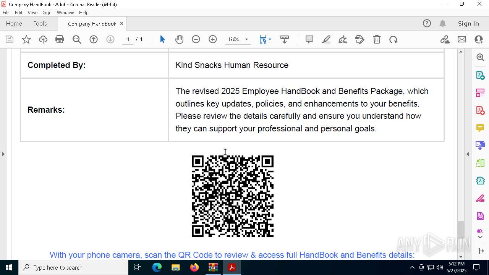Switch to the Home tab
The image size is (489, 275).
[x=14, y=23]
